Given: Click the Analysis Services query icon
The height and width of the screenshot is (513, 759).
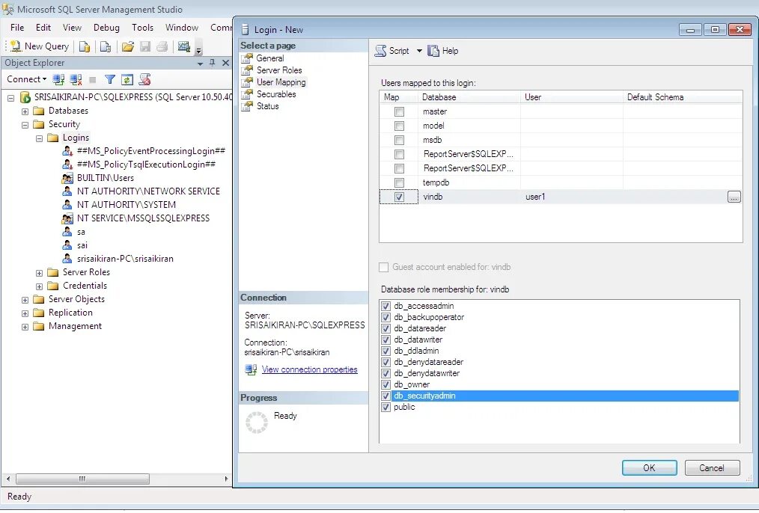Looking at the screenshot, I should tap(106, 46).
